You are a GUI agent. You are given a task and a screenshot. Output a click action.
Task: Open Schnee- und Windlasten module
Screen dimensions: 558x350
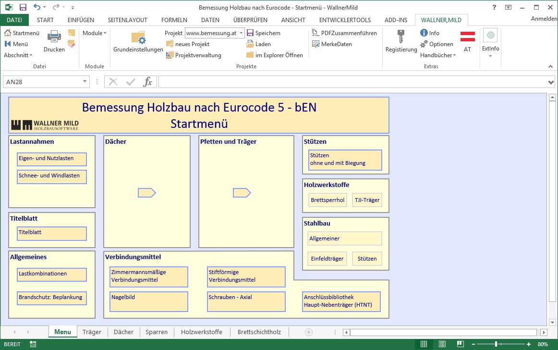pos(52,177)
